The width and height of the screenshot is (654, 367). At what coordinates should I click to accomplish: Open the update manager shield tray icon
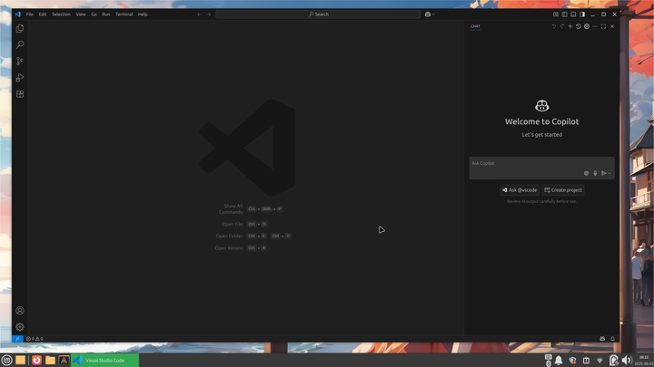click(572, 361)
